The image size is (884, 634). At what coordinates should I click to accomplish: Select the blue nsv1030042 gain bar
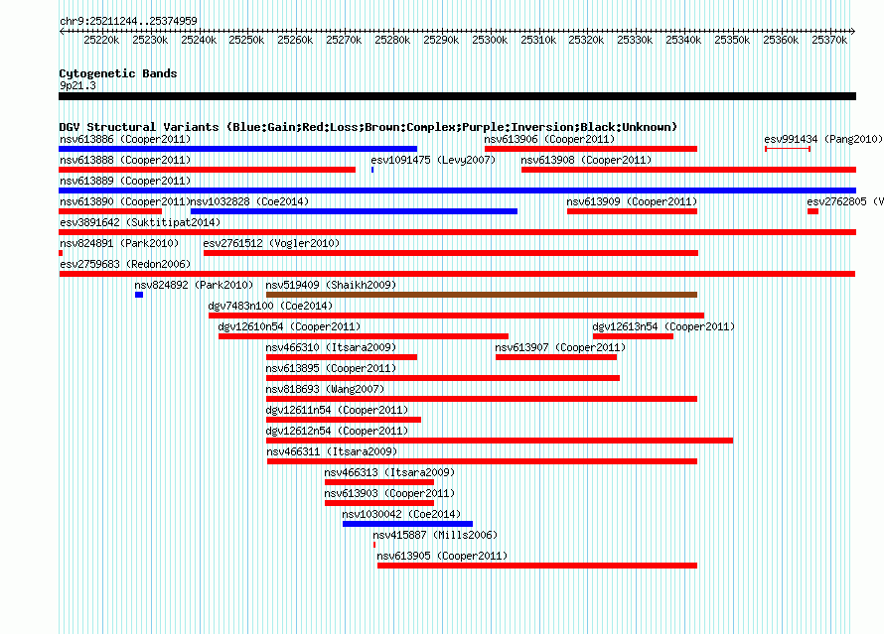click(407, 524)
